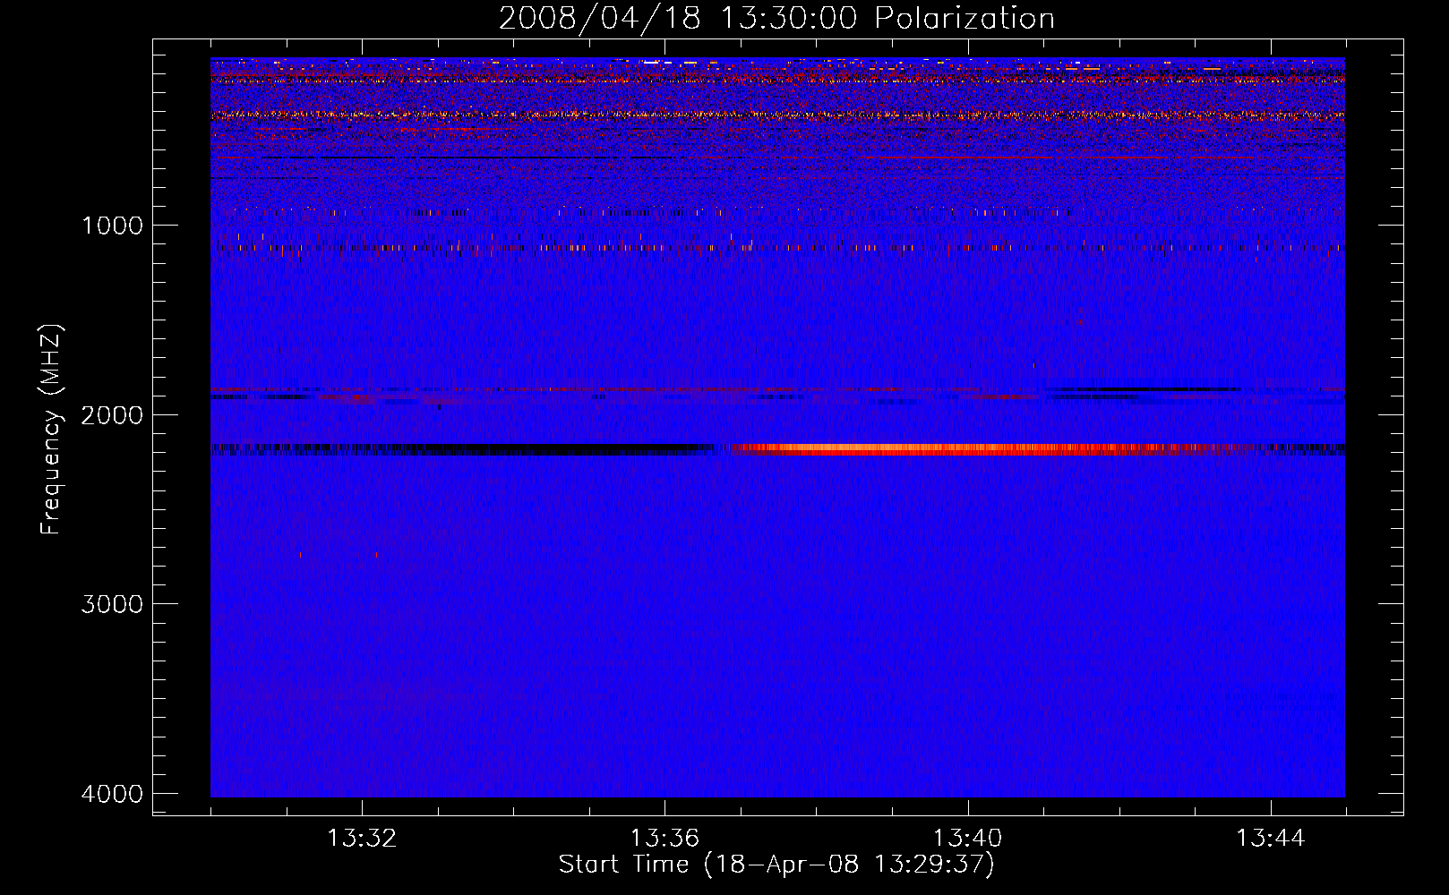Click the small red dot near 2750 MHz
Screen dimensions: 1449x895
[x=376, y=556]
